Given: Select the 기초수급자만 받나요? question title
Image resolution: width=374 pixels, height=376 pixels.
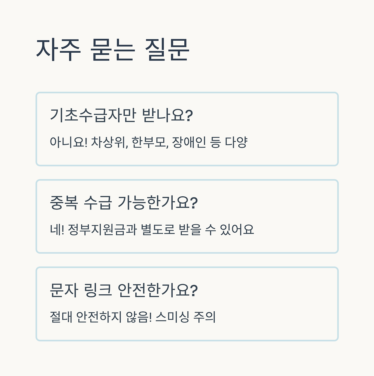Looking at the screenshot, I should [121, 115].
